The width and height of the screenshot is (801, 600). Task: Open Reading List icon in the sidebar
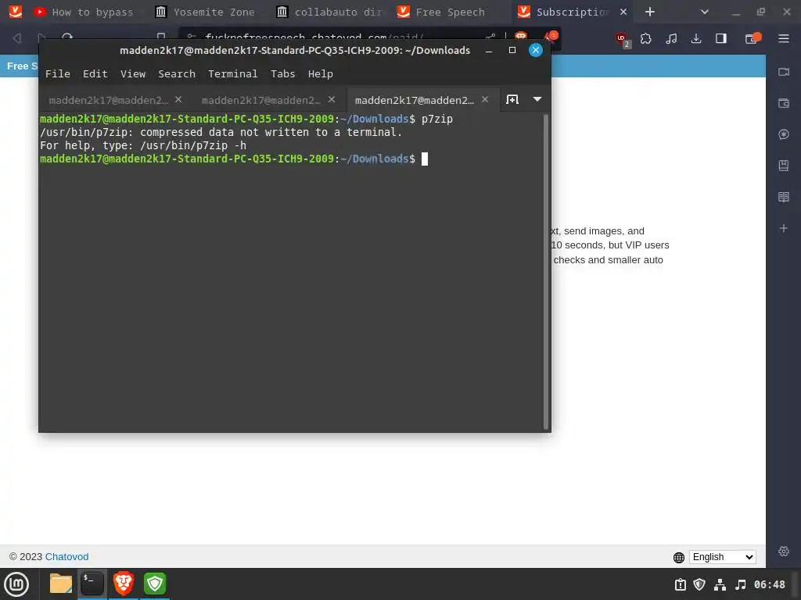[784, 197]
